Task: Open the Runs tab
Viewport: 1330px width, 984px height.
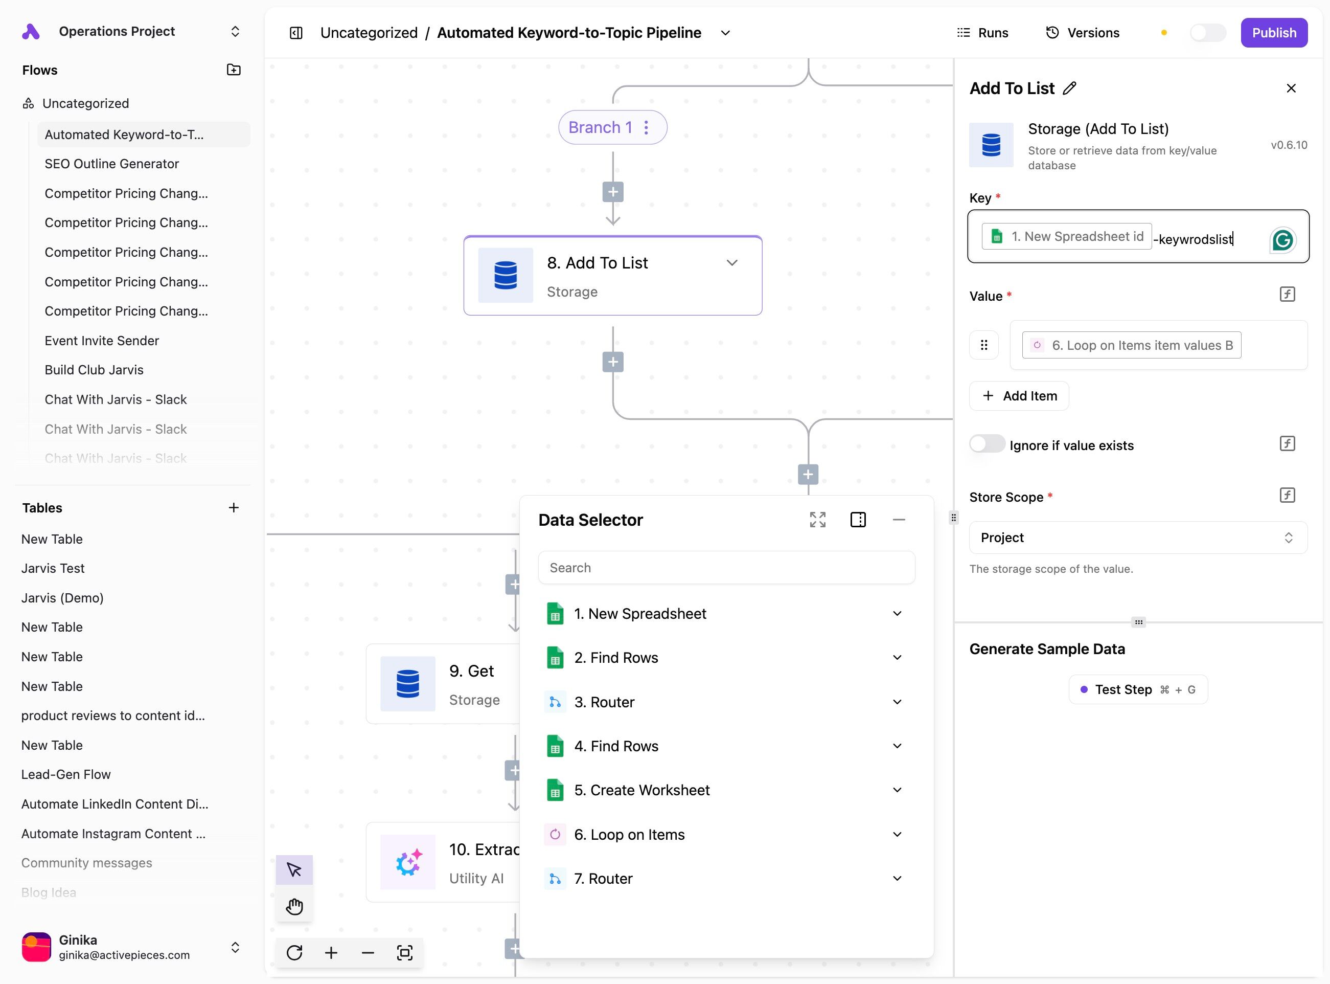Action: 982,33
